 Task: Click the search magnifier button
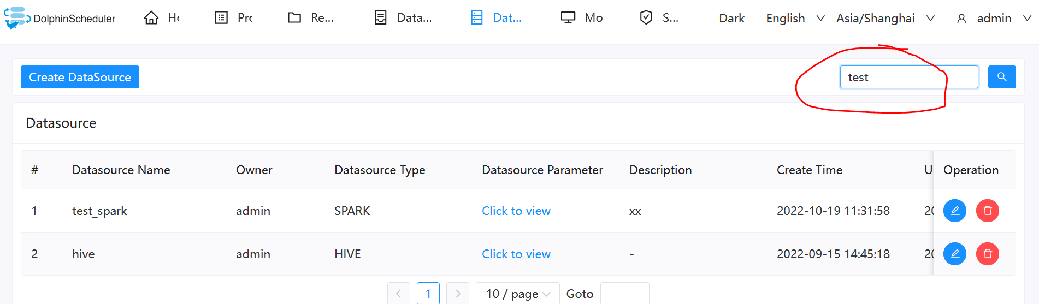[1002, 77]
